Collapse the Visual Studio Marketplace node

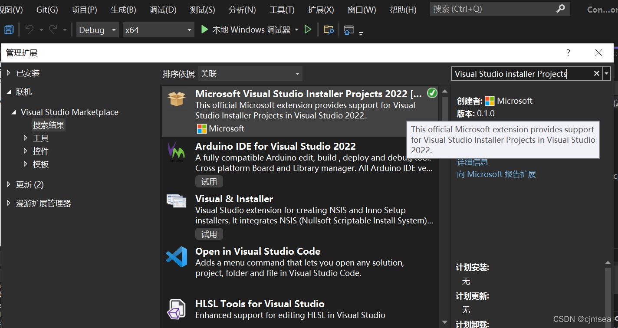click(14, 112)
